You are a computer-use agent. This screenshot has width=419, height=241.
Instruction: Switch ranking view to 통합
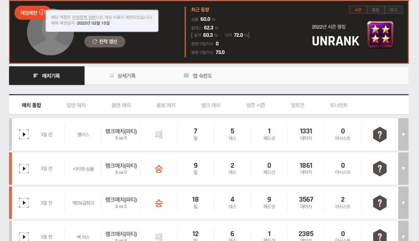376,10
